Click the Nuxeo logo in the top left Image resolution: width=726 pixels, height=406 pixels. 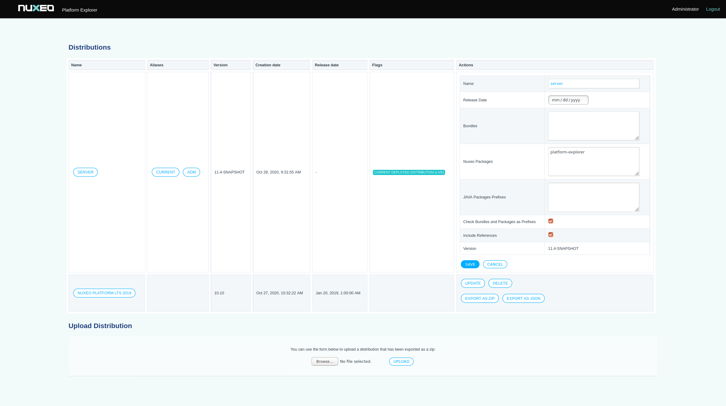coord(35,9)
